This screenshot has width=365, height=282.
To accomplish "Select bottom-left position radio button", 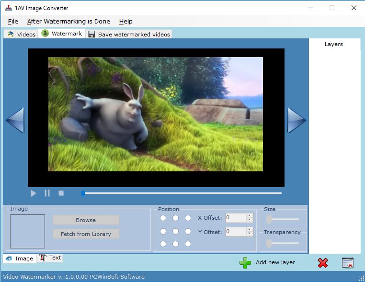I will click(x=163, y=244).
